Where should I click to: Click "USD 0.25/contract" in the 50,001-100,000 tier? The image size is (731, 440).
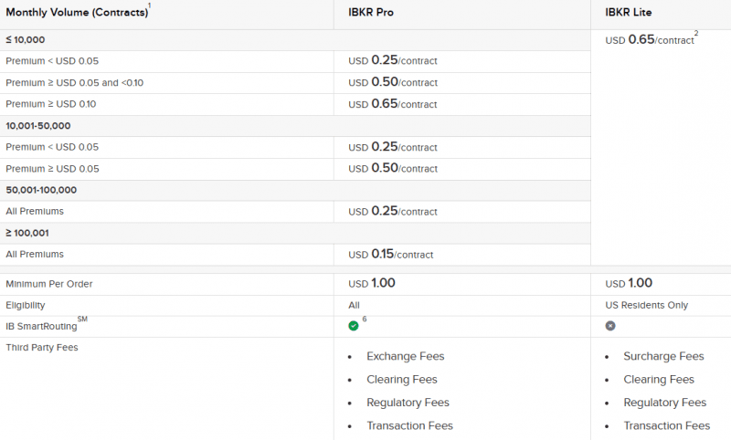coord(393,212)
